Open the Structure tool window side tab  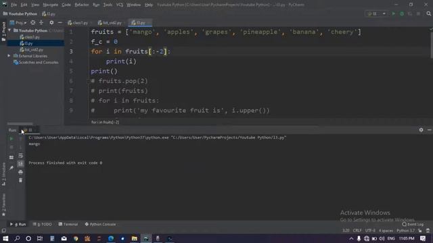point(3,174)
